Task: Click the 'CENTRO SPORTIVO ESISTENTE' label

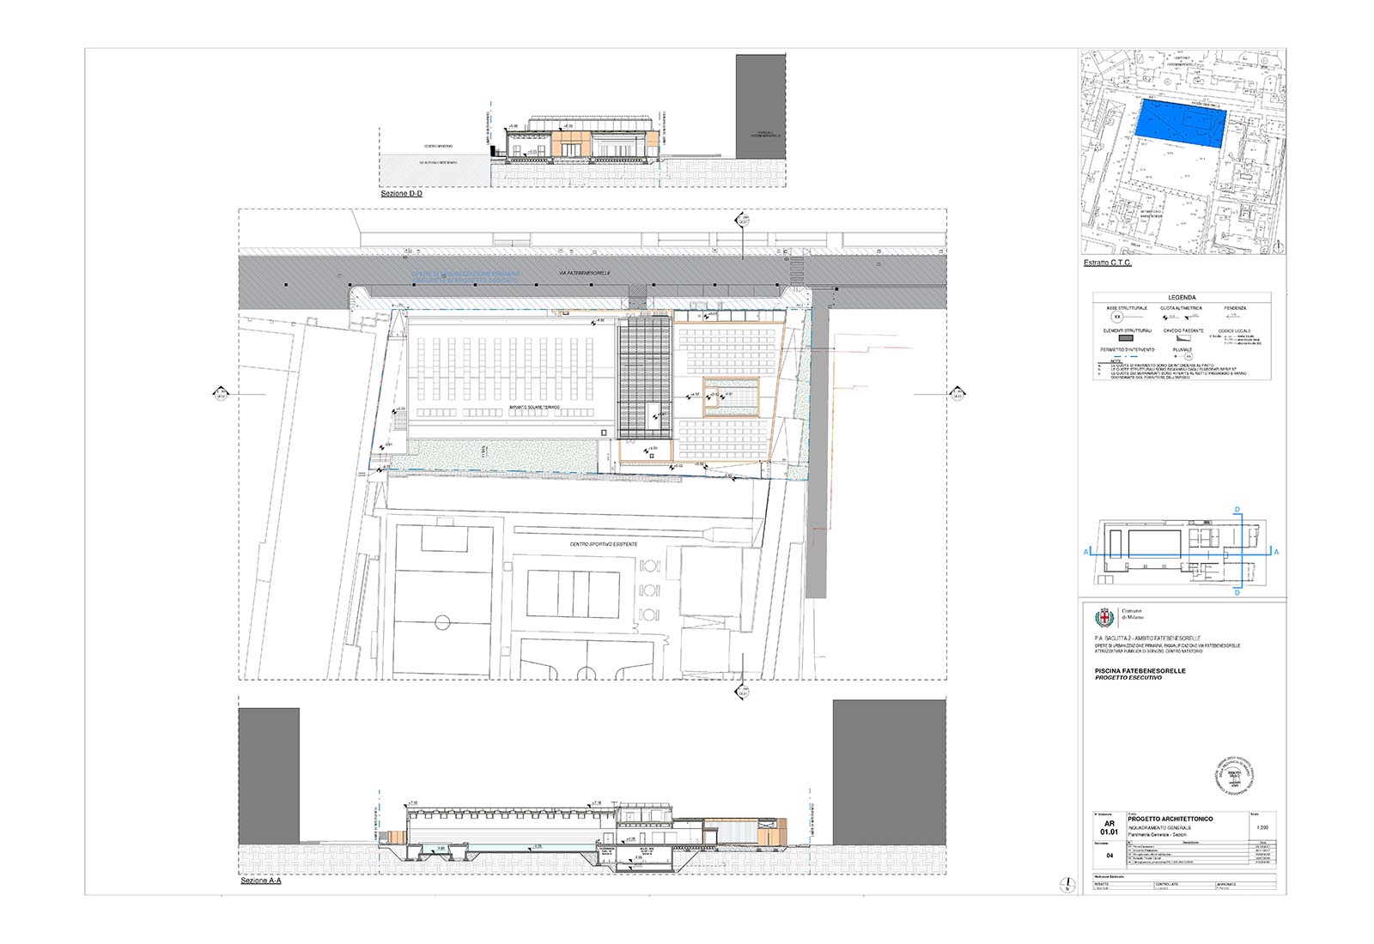Action: [x=604, y=545]
